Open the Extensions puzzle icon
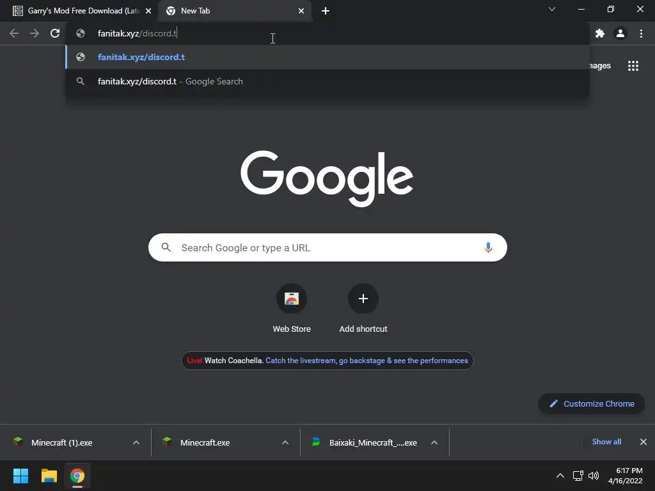This screenshot has width=655, height=491. [x=600, y=33]
